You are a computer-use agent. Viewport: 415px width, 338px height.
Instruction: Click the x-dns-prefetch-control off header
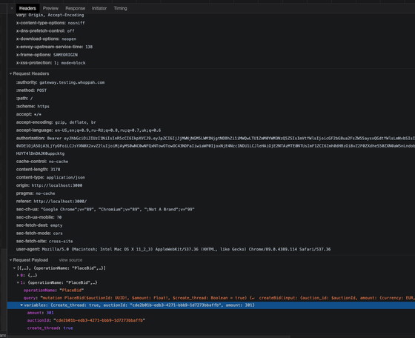[45, 30]
